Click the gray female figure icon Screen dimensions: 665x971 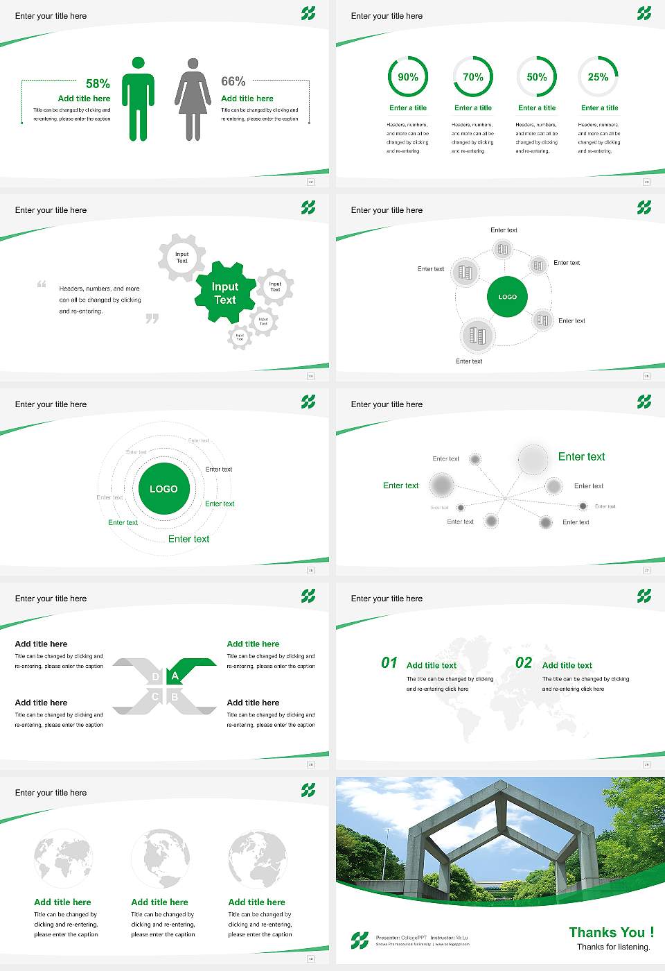(193, 99)
